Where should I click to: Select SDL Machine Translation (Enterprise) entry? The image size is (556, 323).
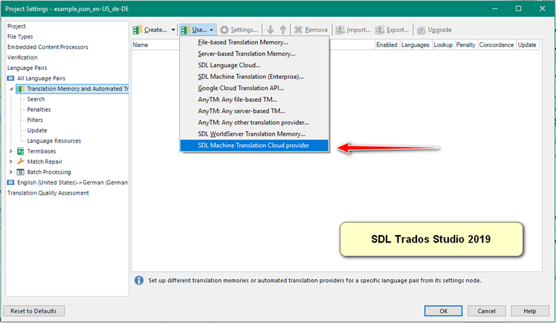tap(254, 77)
